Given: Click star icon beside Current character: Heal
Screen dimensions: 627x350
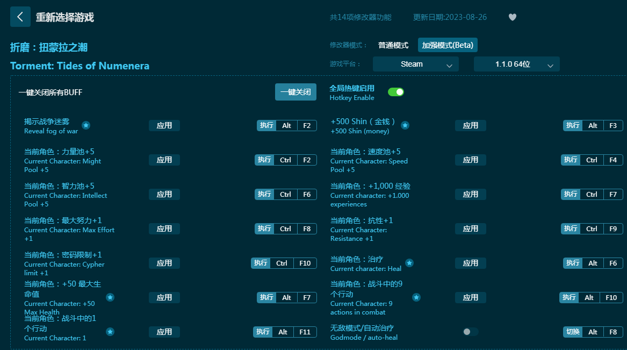Looking at the screenshot, I should [409, 263].
